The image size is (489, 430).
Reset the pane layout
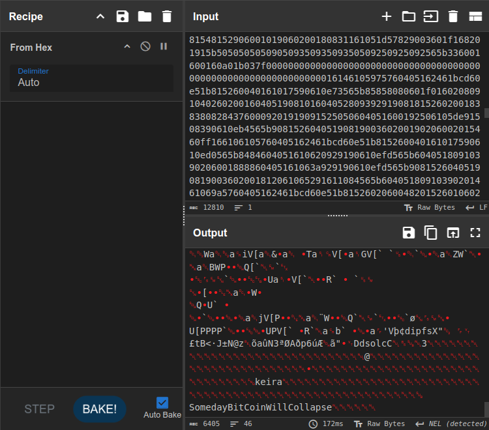tap(475, 16)
